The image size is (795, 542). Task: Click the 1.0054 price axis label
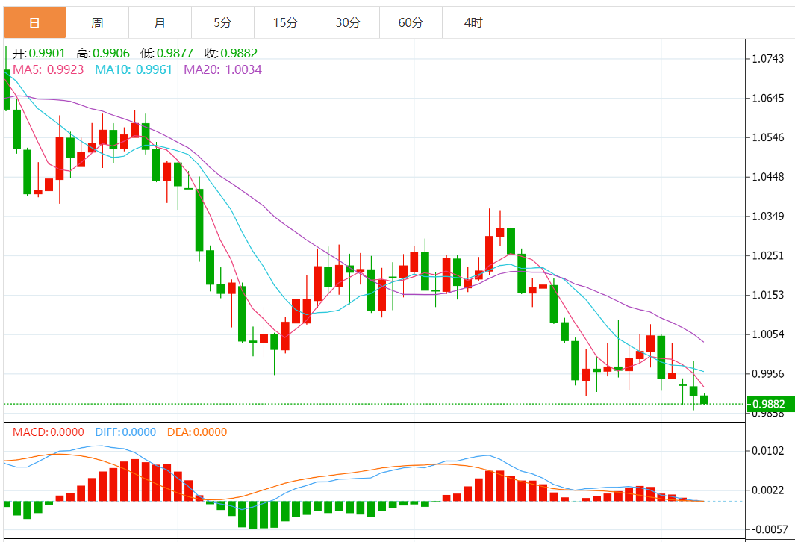pyautogui.click(x=767, y=334)
